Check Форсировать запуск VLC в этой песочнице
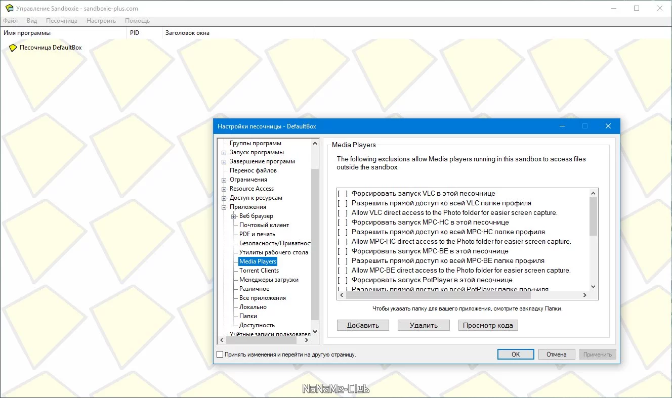Screen dimensions: 672x398 343,194
